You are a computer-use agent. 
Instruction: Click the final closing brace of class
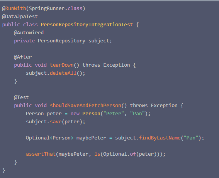3,170
